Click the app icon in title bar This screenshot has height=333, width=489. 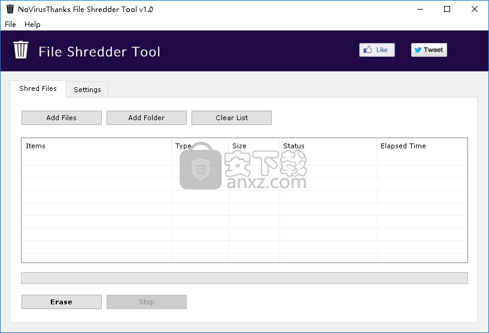click(x=10, y=9)
